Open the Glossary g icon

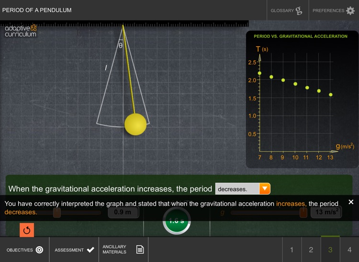[x=299, y=11]
